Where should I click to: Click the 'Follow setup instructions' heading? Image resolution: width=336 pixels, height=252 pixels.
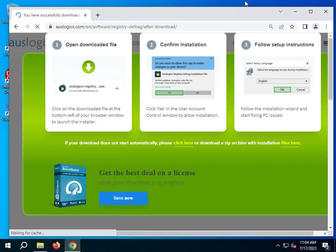coord(284,45)
